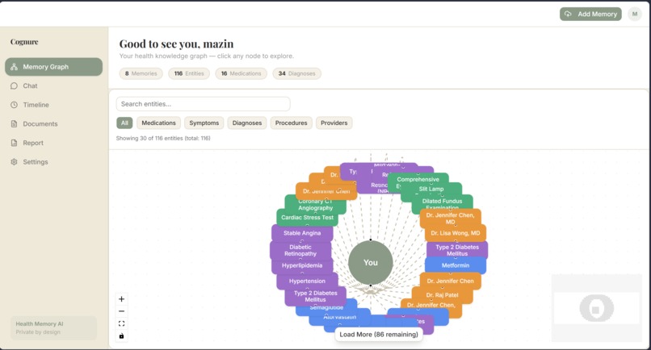Click the graph minimap
This screenshot has width=651, height=350.
(x=597, y=308)
